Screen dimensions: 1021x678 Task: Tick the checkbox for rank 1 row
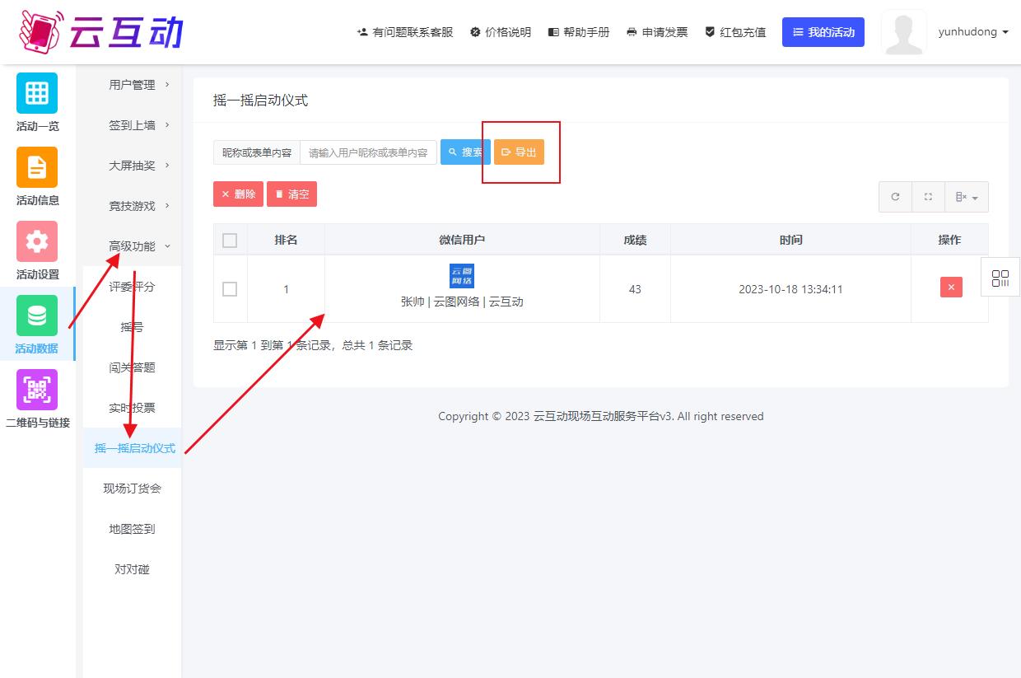pos(230,289)
